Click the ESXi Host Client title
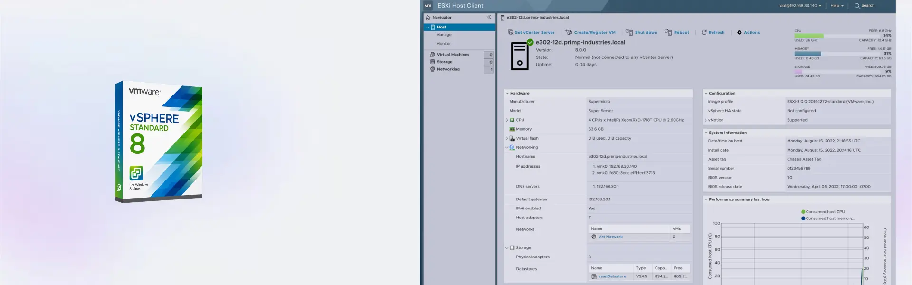The height and width of the screenshot is (285, 912). [x=460, y=6]
